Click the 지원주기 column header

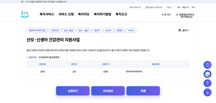106,64
